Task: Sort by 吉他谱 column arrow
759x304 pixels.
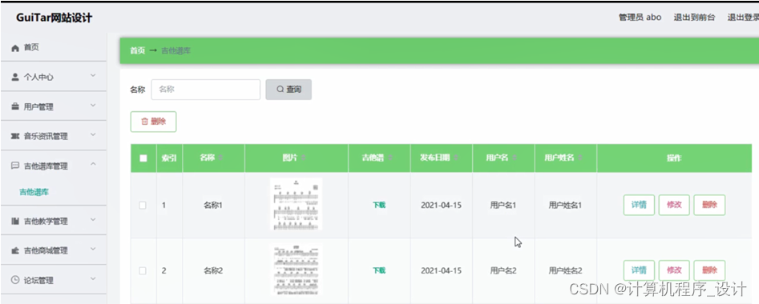Action: pos(390,158)
